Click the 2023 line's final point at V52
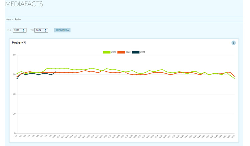 [x=235, y=77]
